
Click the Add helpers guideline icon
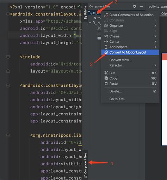[x=106, y=47]
